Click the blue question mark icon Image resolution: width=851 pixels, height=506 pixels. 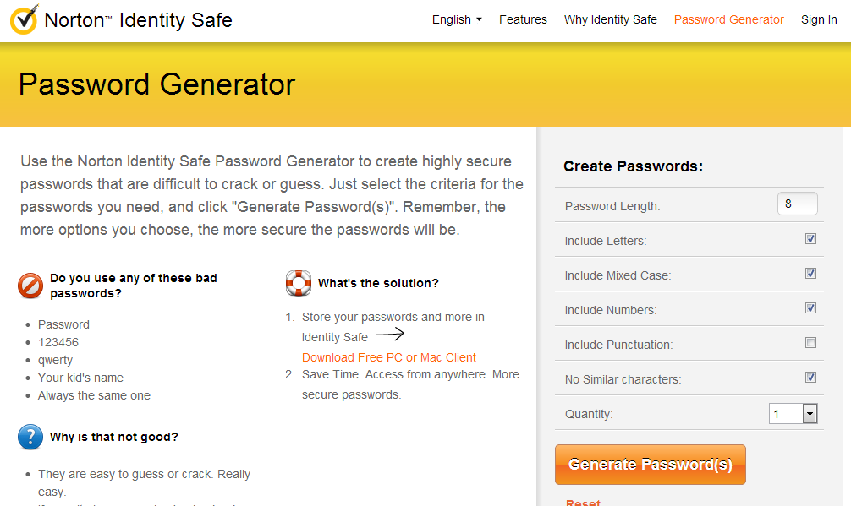pos(30,437)
